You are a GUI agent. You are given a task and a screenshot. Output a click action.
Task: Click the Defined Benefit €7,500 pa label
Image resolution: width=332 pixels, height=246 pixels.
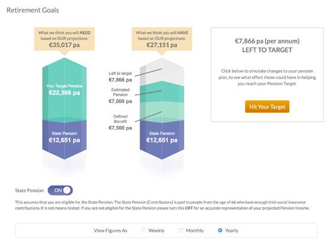coord(120,122)
